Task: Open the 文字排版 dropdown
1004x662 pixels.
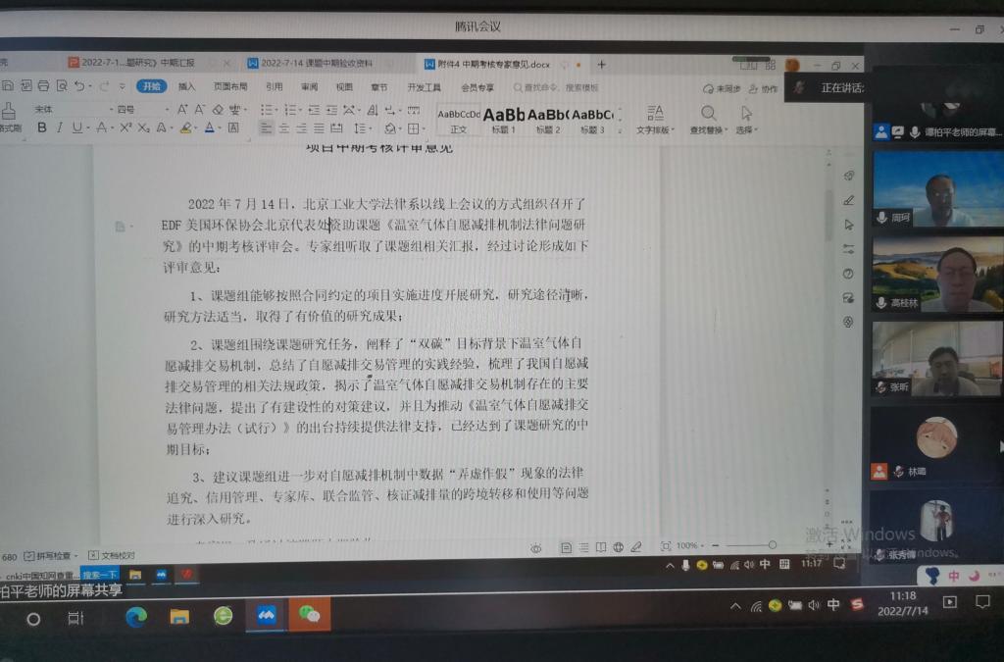Action: coord(655,120)
